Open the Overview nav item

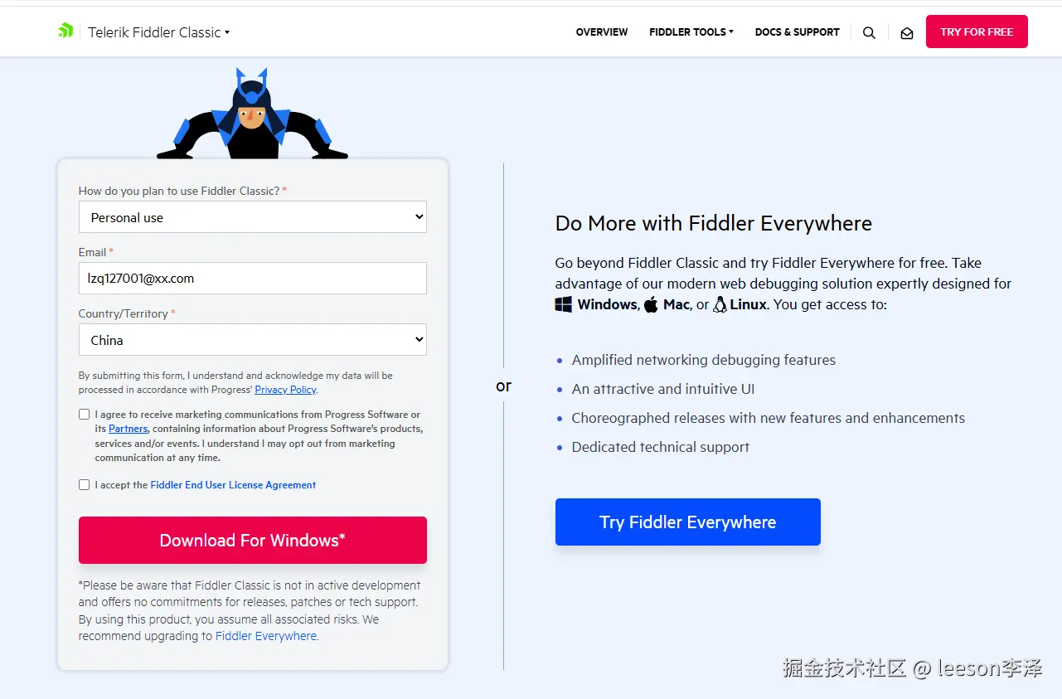[602, 32]
